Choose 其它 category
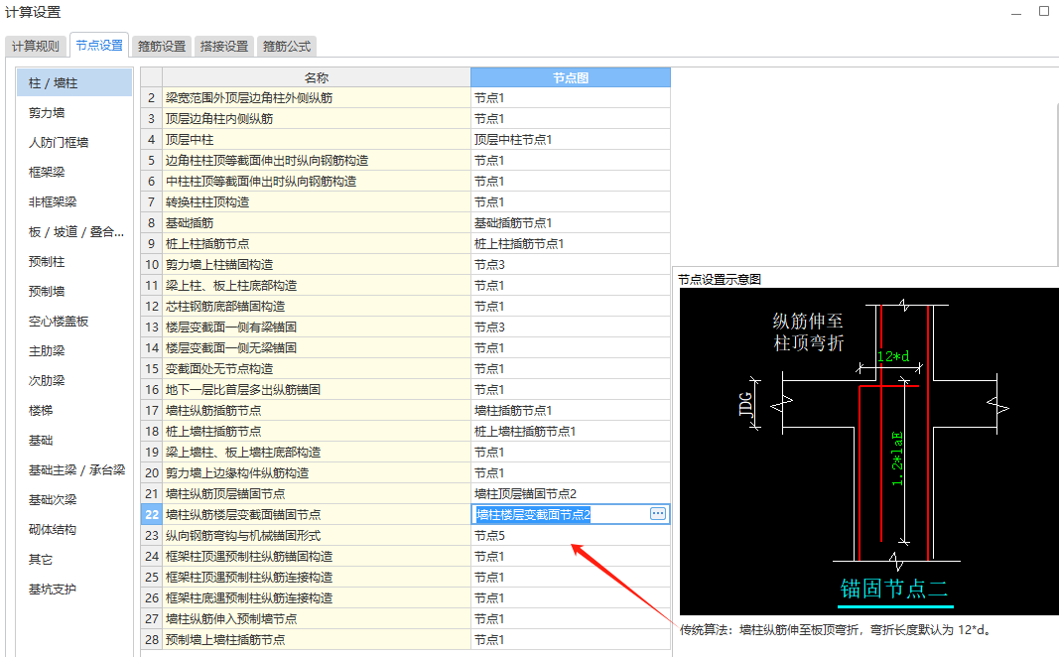The width and height of the screenshot is (1059, 657). tap(74, 559)
